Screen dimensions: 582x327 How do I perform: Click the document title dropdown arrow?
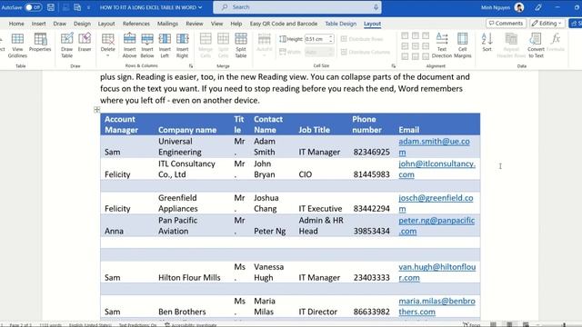pyautogui.click(x=200, y=7)
